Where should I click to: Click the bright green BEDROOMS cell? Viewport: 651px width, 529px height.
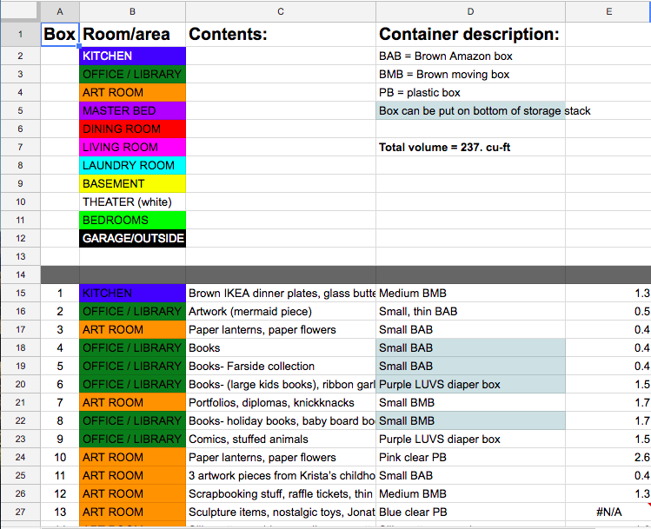[x=132, y=221]
